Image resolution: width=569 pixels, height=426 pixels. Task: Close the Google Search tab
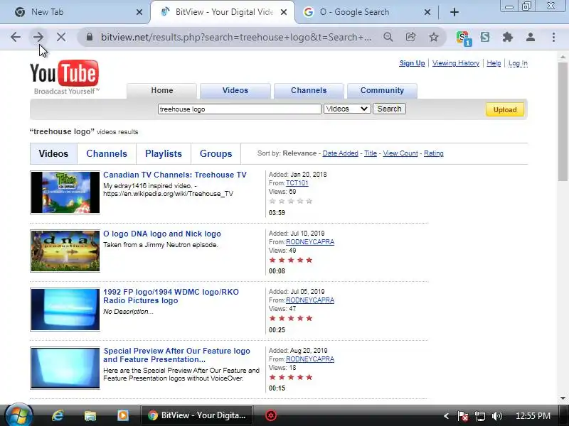coord(427,12)
